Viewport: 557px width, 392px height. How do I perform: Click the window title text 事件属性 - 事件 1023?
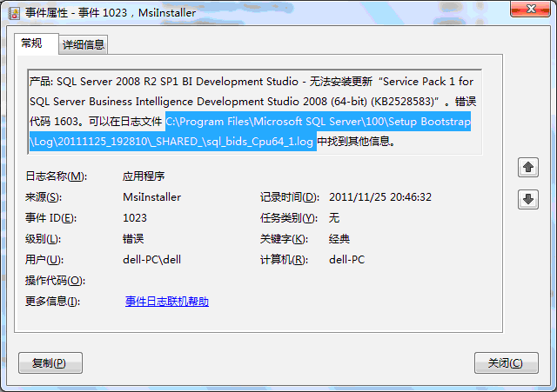[x=76, y=13]
